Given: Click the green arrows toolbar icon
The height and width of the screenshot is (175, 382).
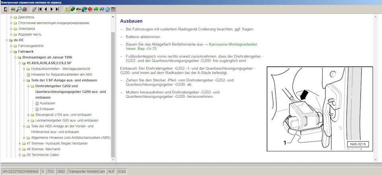Looking at the screenshot, I should [78, 10].
